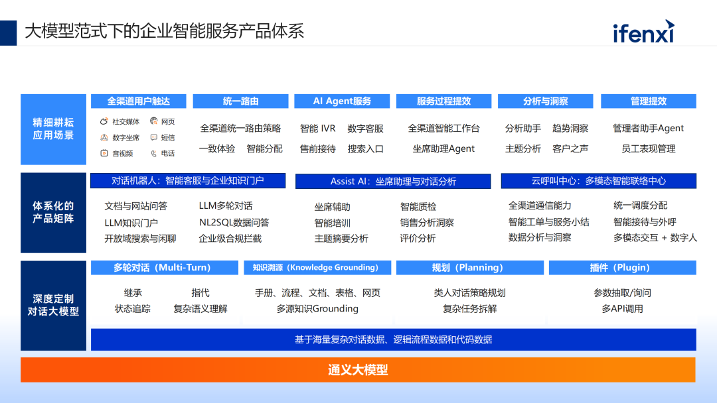Screen dimensions: 717x403
Task: Click the text NL2SQL数据问答
Action: pos(234,223)
